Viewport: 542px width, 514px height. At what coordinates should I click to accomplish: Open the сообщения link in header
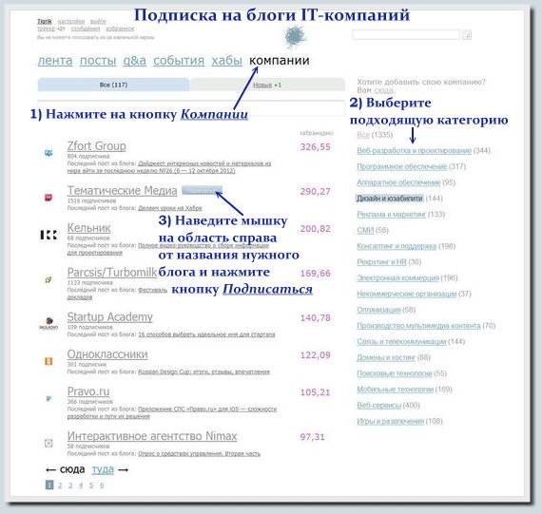86,29
